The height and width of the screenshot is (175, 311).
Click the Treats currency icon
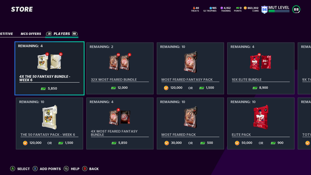click(x=194, y=8)
